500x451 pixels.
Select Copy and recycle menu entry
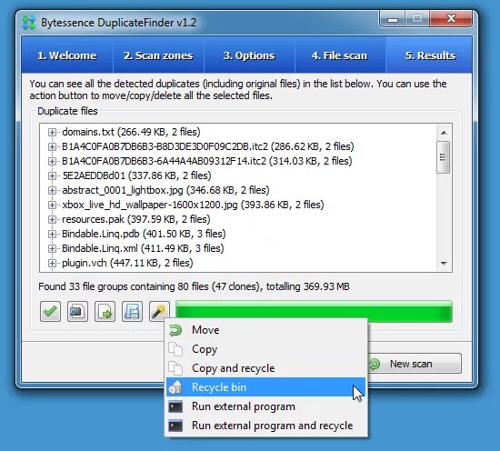pyautogui.click(x=266, y=368)
